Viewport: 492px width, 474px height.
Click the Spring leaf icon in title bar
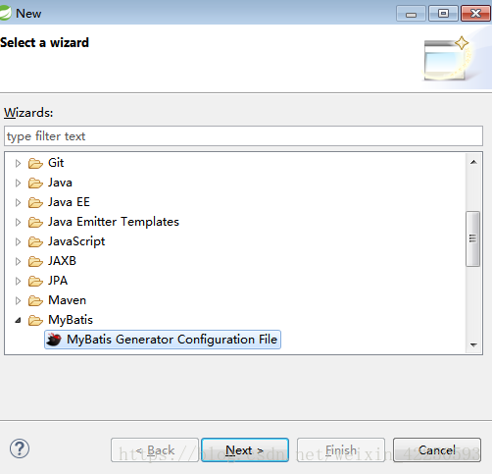coord(5,14)
